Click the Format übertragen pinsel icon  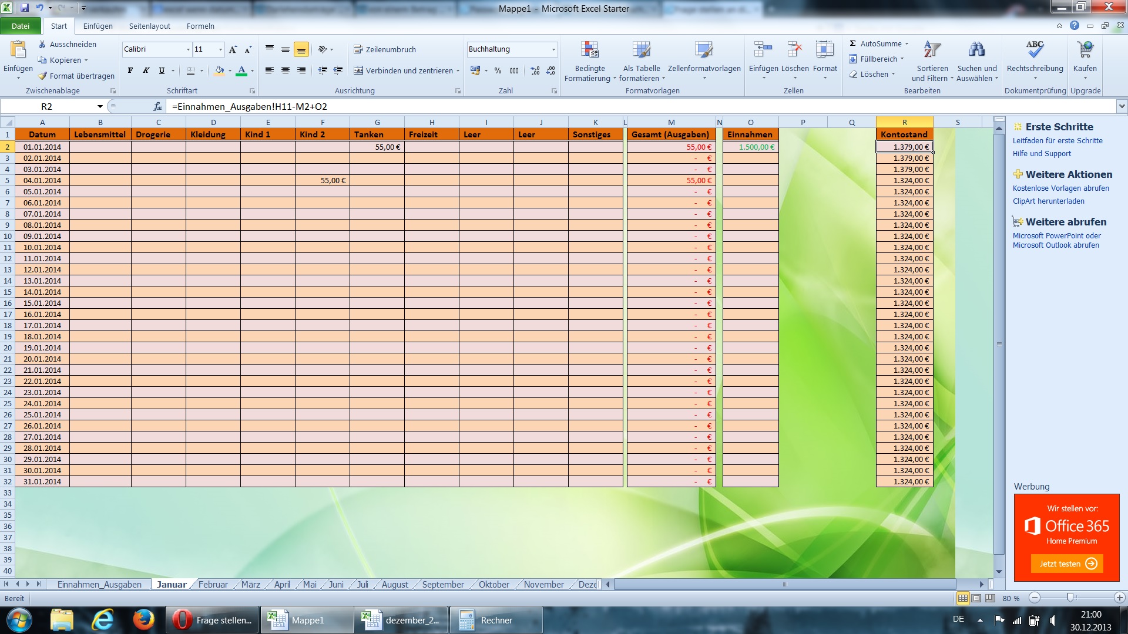click(x=42, y=76)
